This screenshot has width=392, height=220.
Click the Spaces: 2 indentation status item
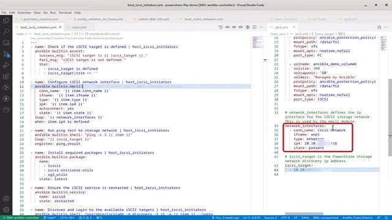271,218
